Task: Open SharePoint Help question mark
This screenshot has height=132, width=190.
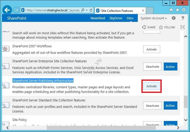Action: pos(183,18)
